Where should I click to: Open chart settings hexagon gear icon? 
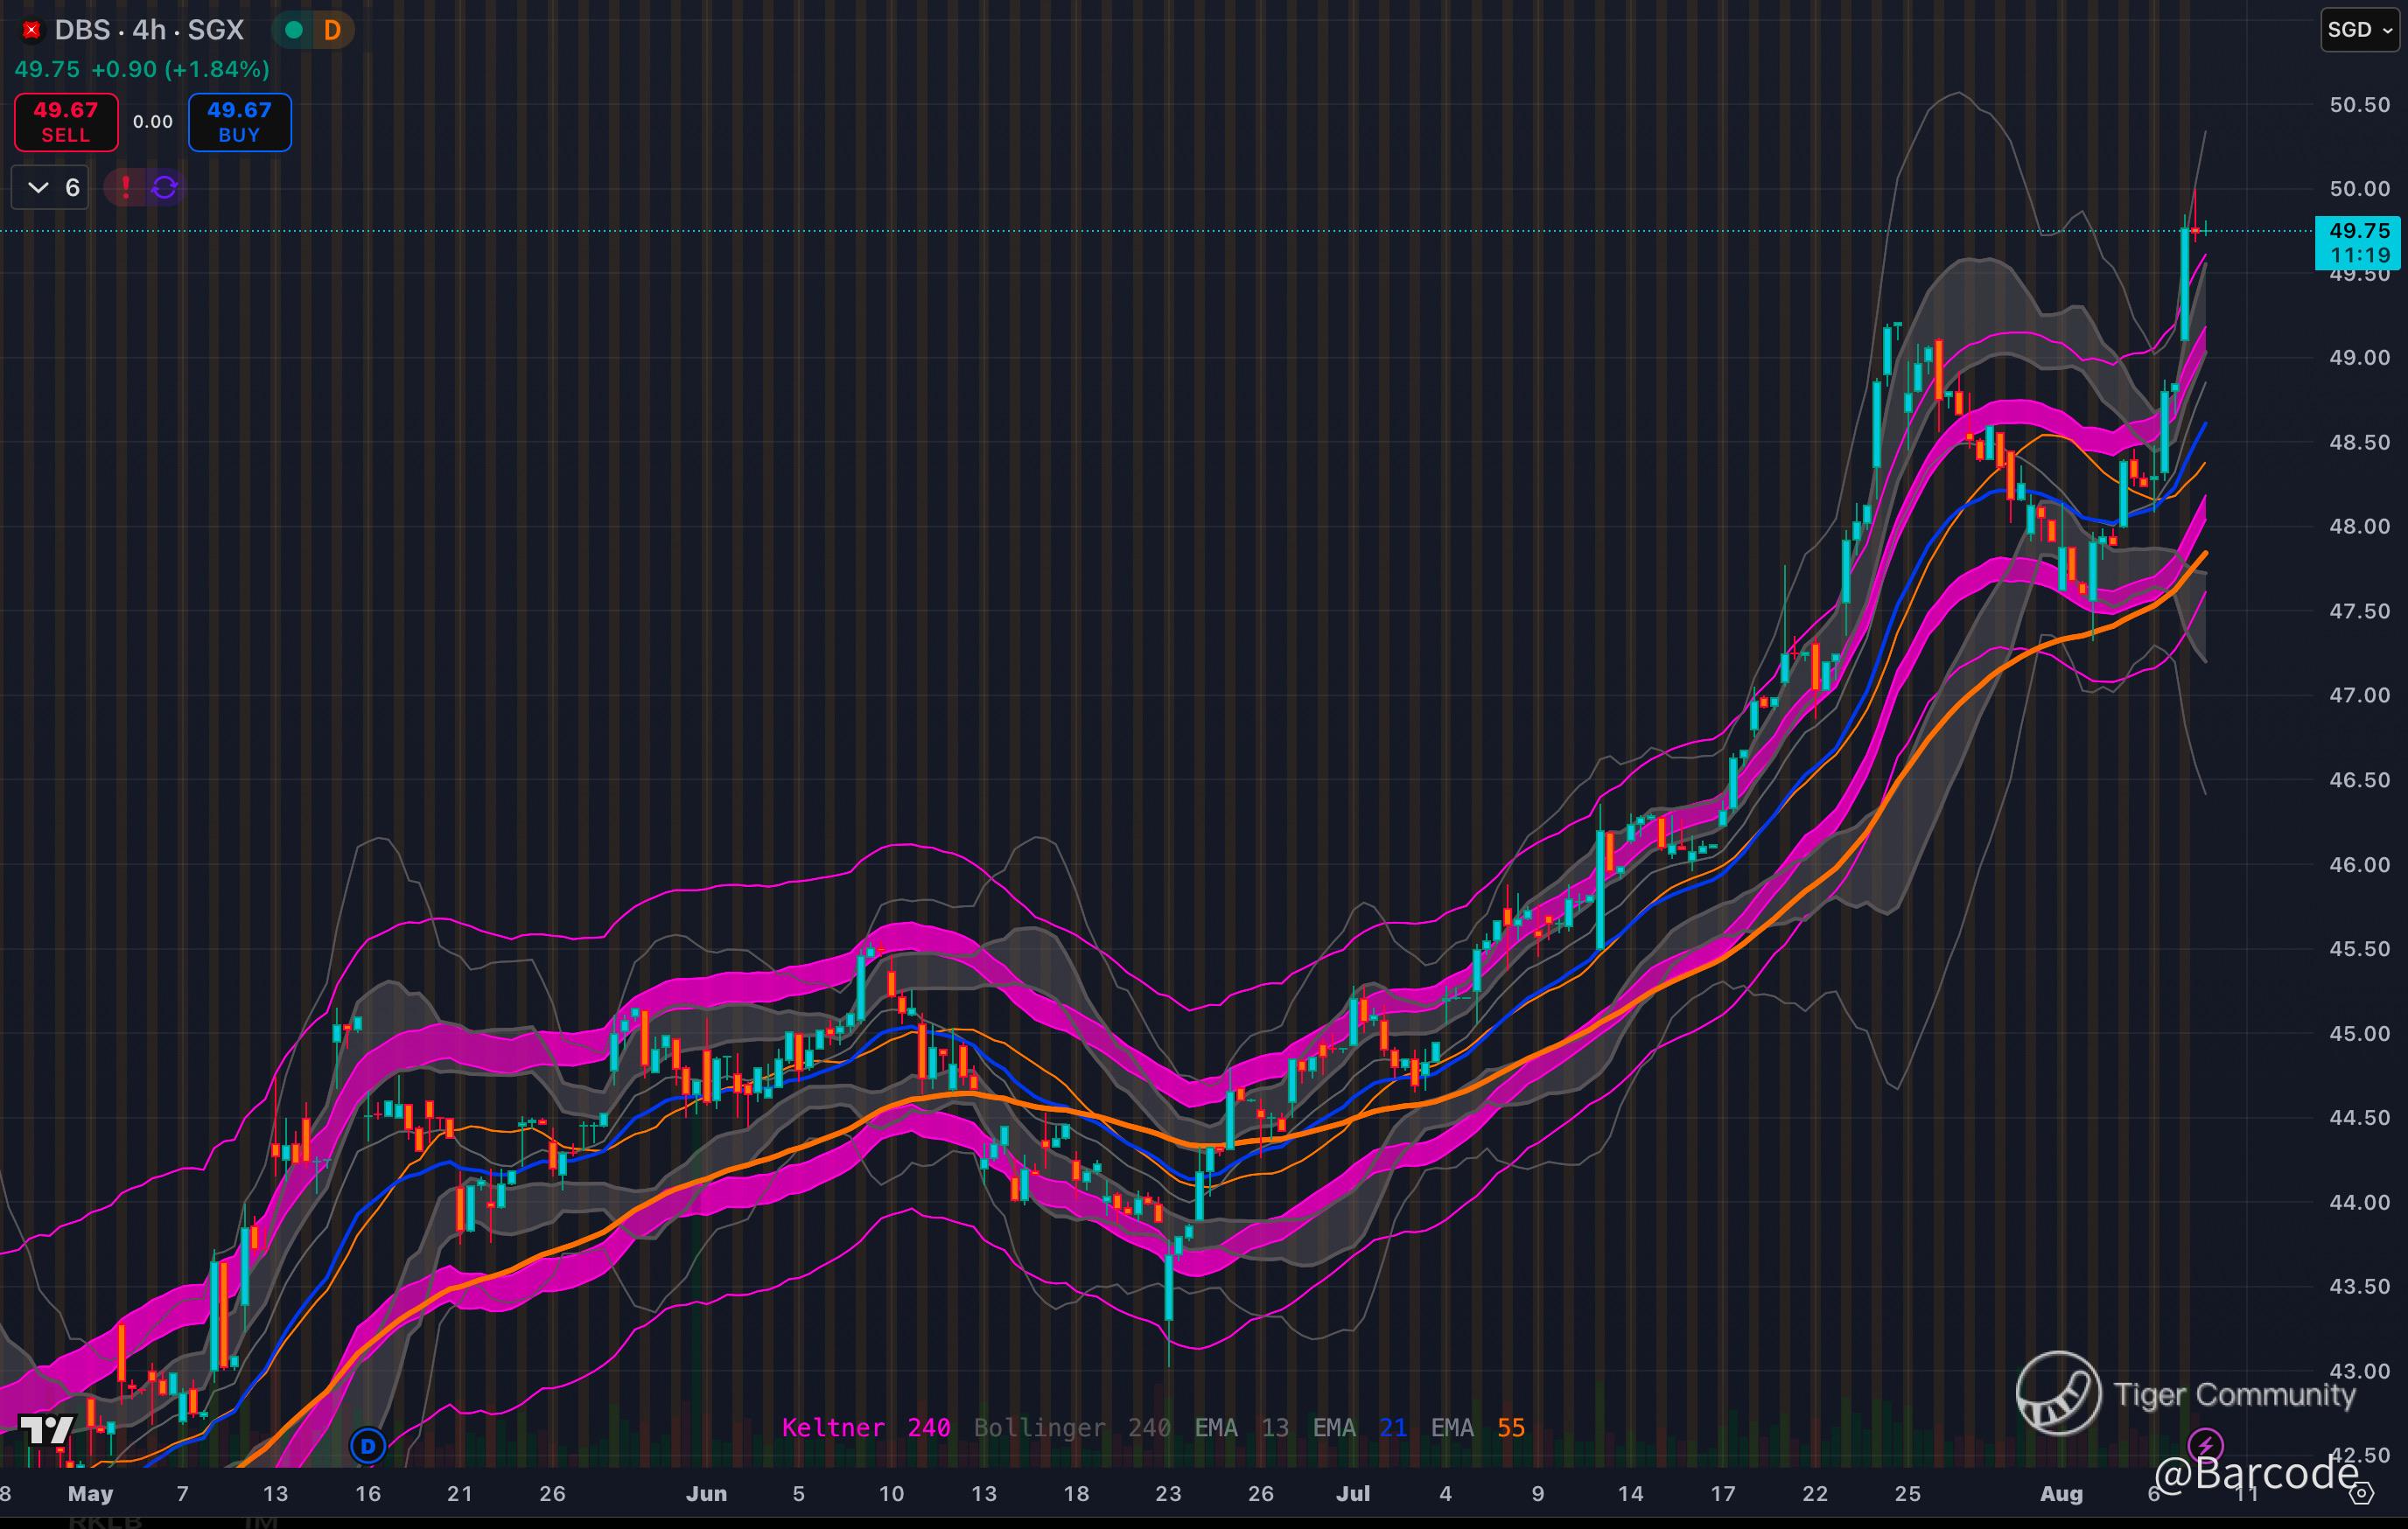click(x=2361, y=1494)
